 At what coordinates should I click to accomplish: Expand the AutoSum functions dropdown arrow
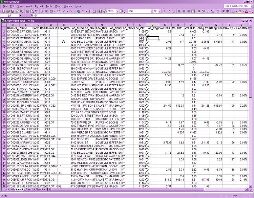(x=86, y=11)
